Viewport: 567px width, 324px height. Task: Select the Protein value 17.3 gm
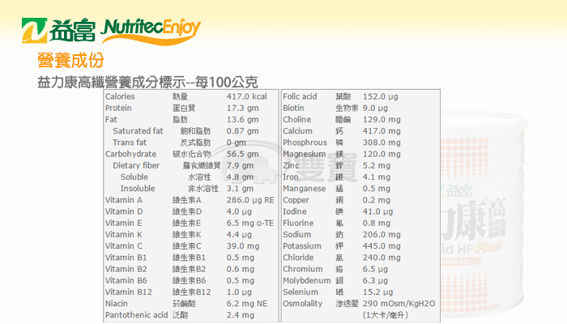[243, 108]
